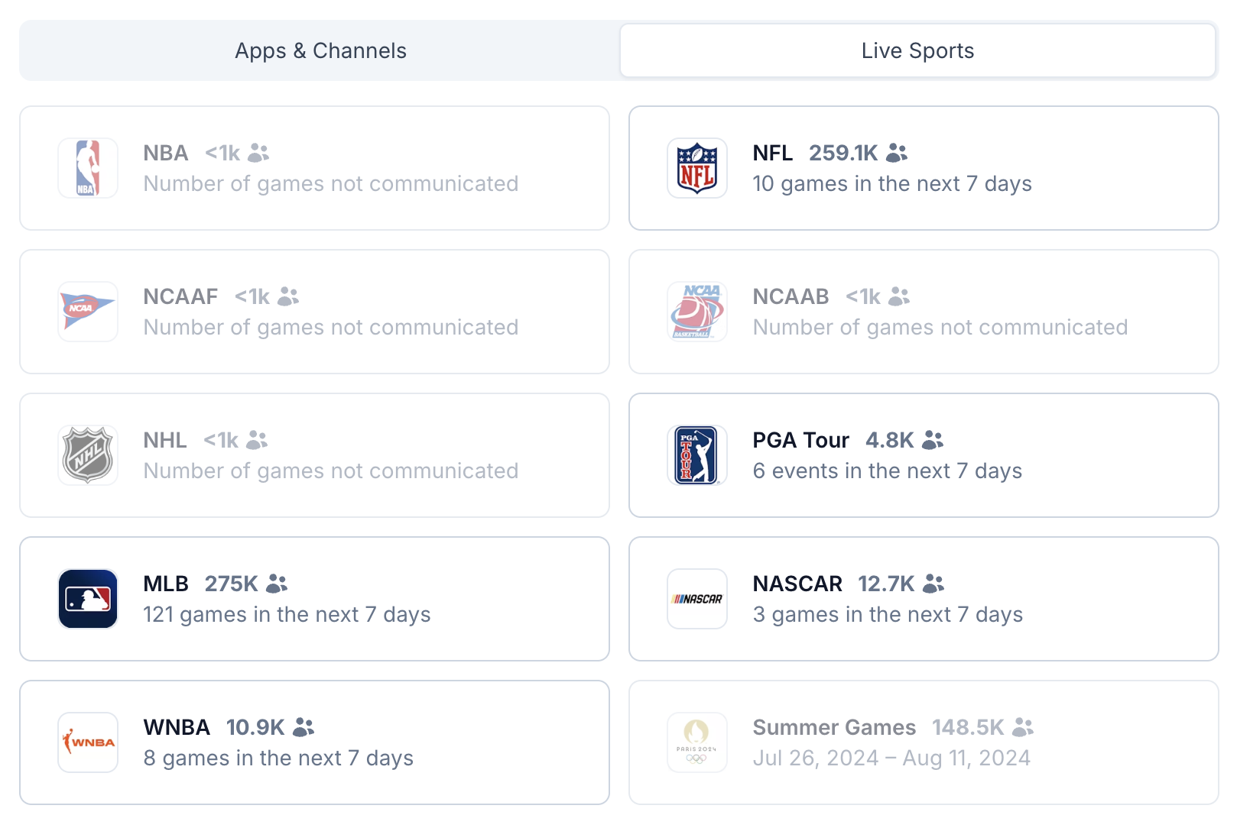Switch to the Apps & Channels tab

point(320,50)
